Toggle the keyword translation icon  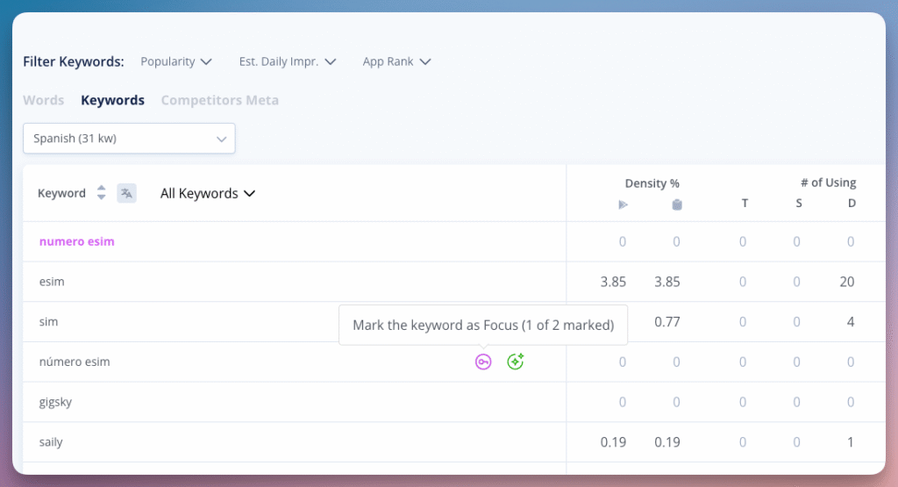[126, 193]
